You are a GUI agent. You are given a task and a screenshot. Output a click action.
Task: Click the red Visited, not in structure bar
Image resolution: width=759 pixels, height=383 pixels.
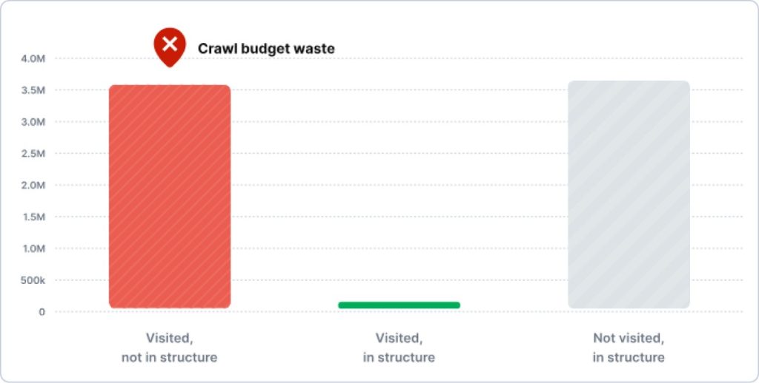pyautogui.click(x=170, y=196)
